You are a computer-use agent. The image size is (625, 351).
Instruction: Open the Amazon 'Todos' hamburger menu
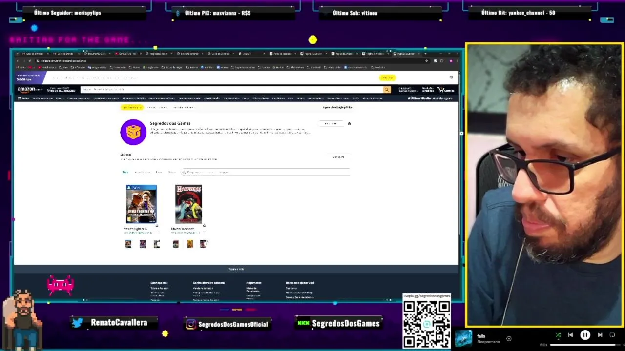(x=23, y=98)
